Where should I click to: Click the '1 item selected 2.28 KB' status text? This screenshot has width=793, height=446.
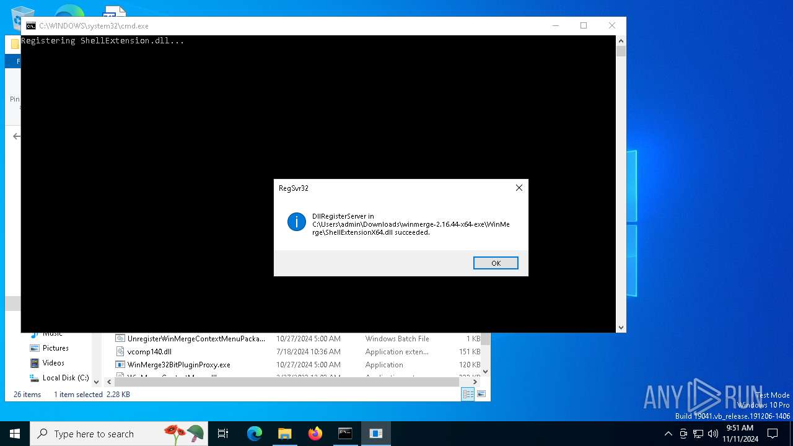(92, 395)
